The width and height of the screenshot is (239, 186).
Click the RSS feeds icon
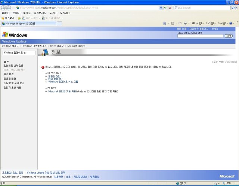173,23
